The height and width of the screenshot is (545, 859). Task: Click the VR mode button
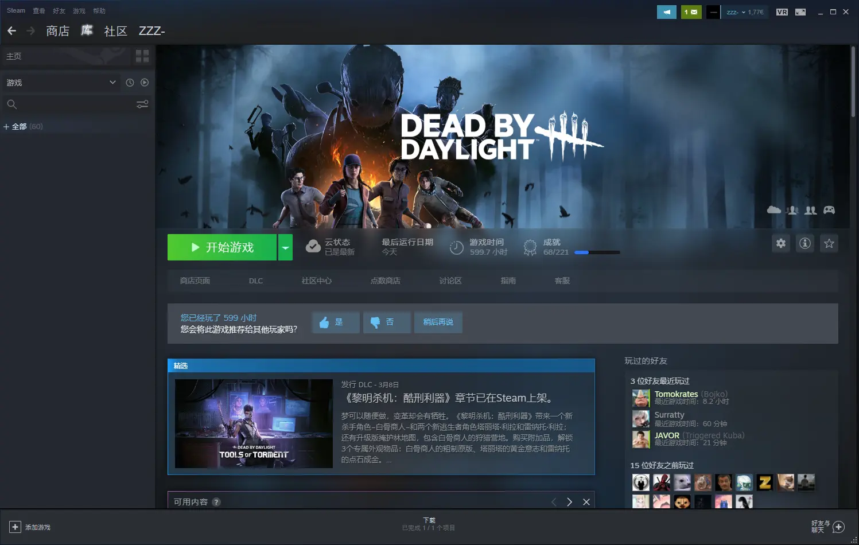click(x=782, y=12)
